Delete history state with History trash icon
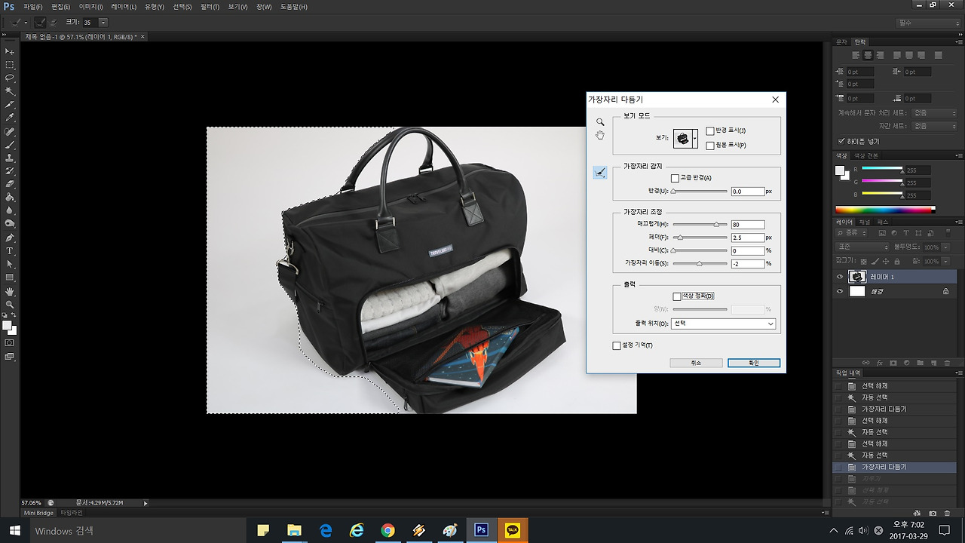Screen dimensions: 965x543 pos(946,514)
